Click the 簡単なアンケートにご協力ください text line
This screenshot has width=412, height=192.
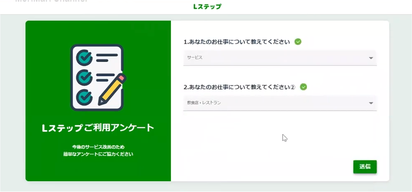coord(98,154)
